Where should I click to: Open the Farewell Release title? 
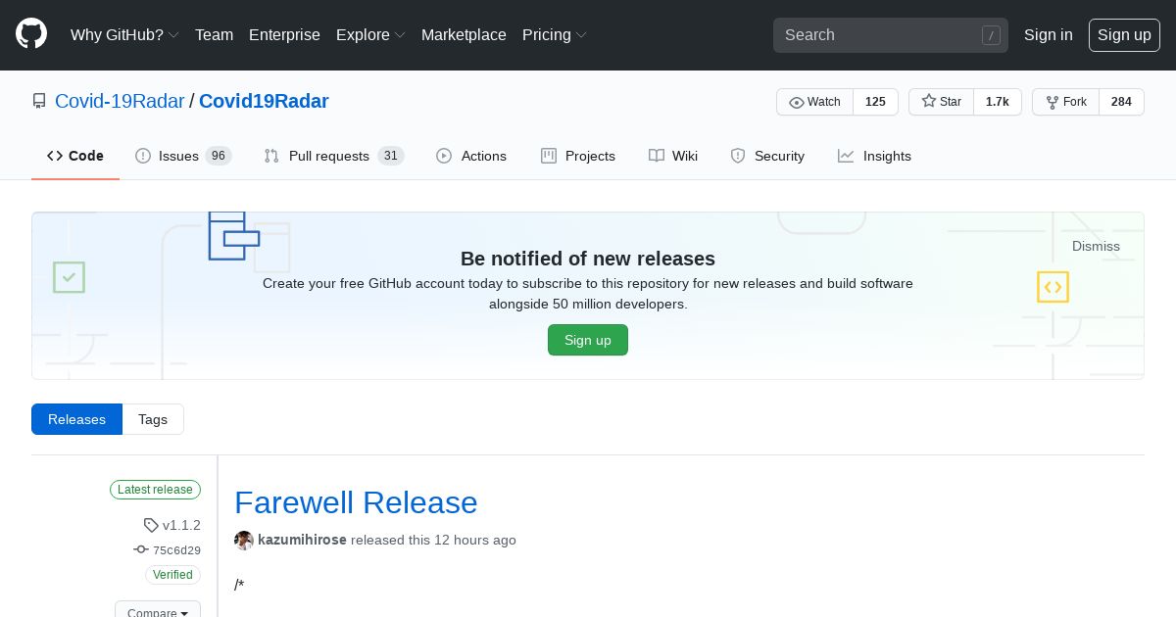356,502
